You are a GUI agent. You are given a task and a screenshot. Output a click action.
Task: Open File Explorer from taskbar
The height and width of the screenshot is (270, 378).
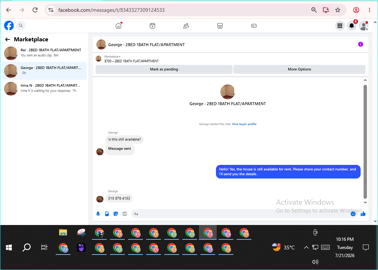click(63, 232)
